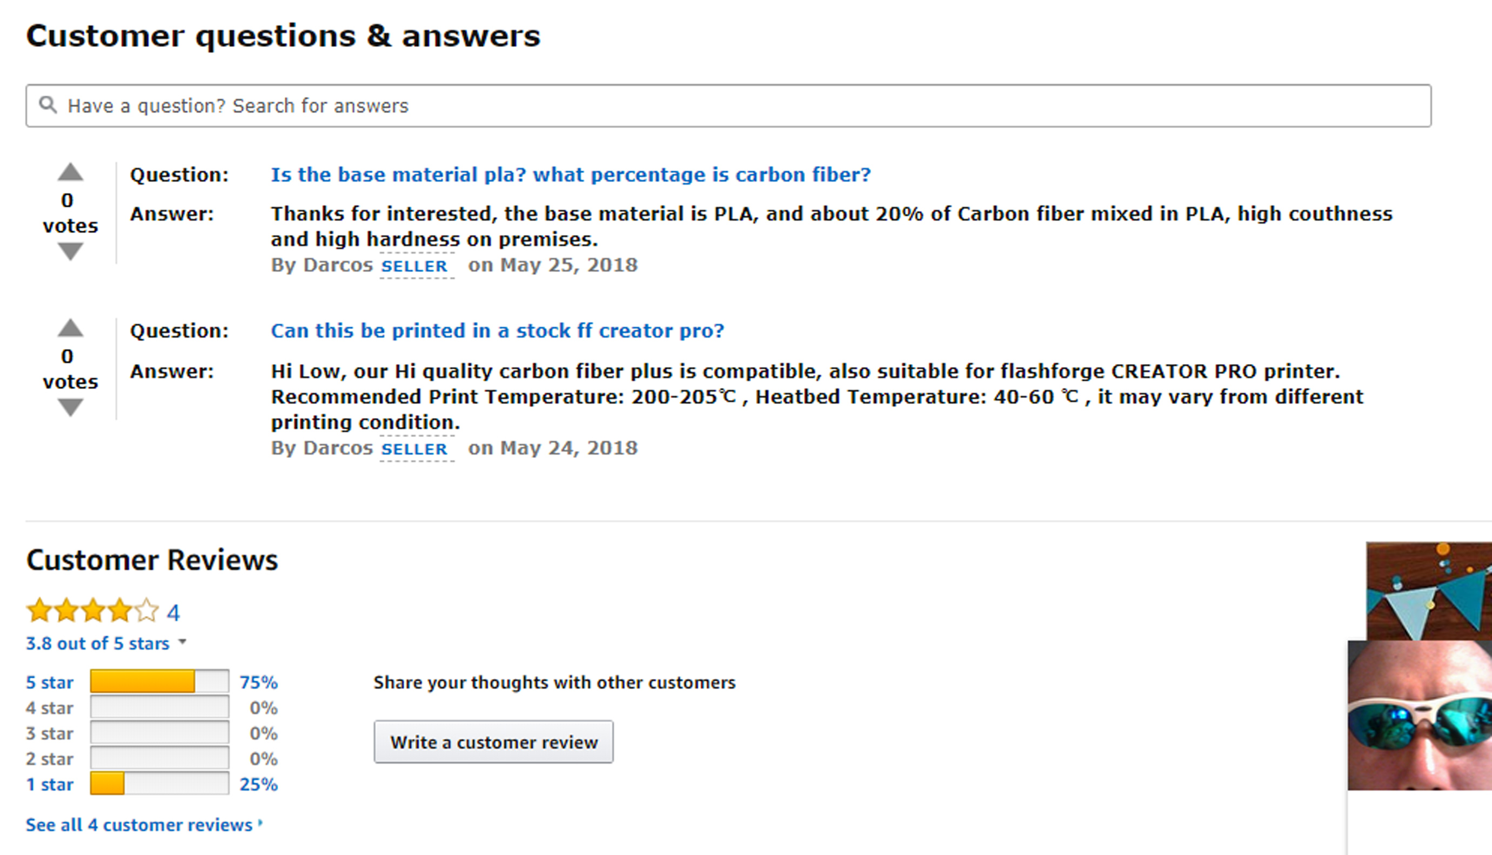
Task: Upvote the ff creator pro question
Action: coord(70,328)
